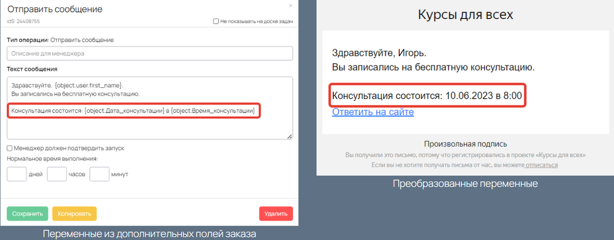Click the Описание для менеджера input field
The width and height of the screenshot is (614, 240).
tap(150, 54)
